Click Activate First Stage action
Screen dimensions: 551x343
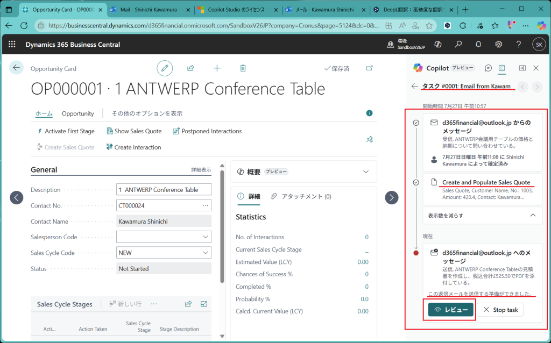pos(66,131)
